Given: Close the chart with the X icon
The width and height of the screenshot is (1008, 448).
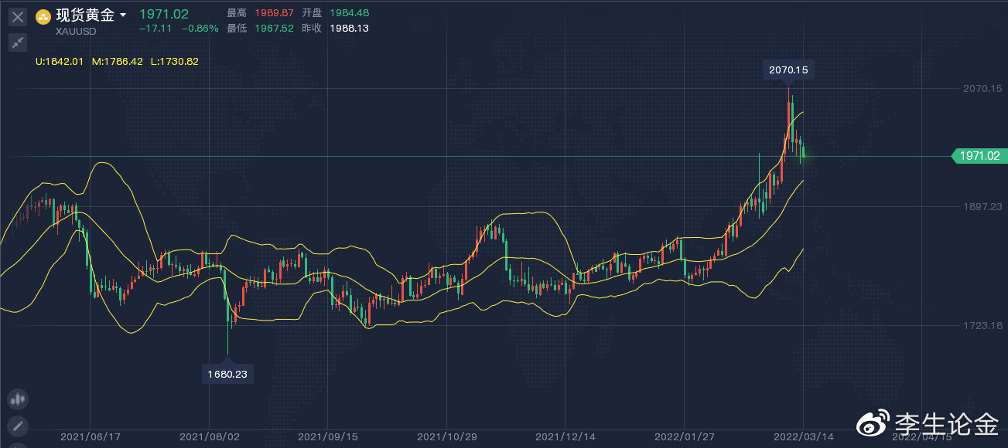Looking at the screenshot, I should coord(17,17).
